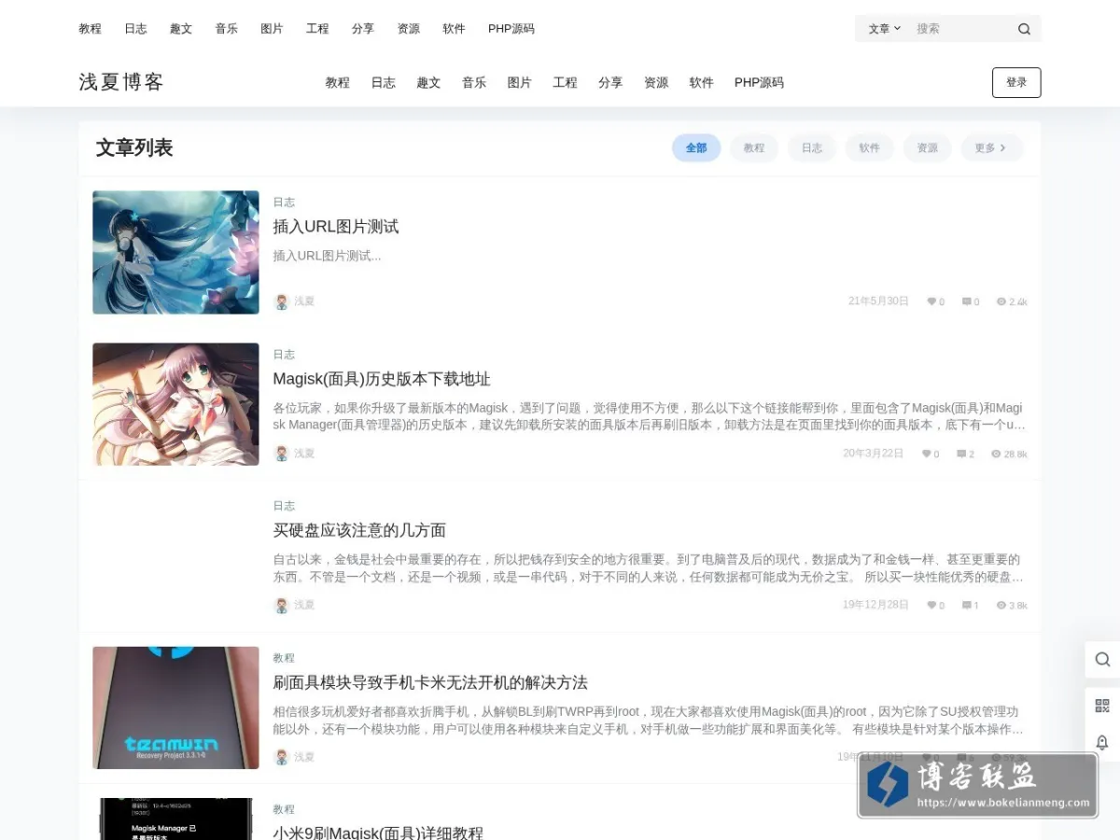
Task: Open the article Magisk(面具)历史版本下载地址
Action: pos(382,379)
